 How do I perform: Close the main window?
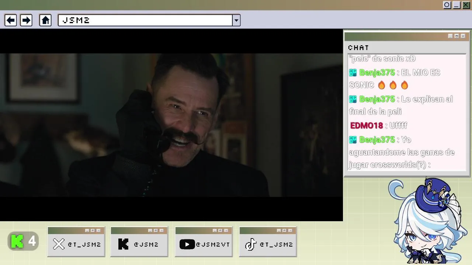[x=466, y=5]
